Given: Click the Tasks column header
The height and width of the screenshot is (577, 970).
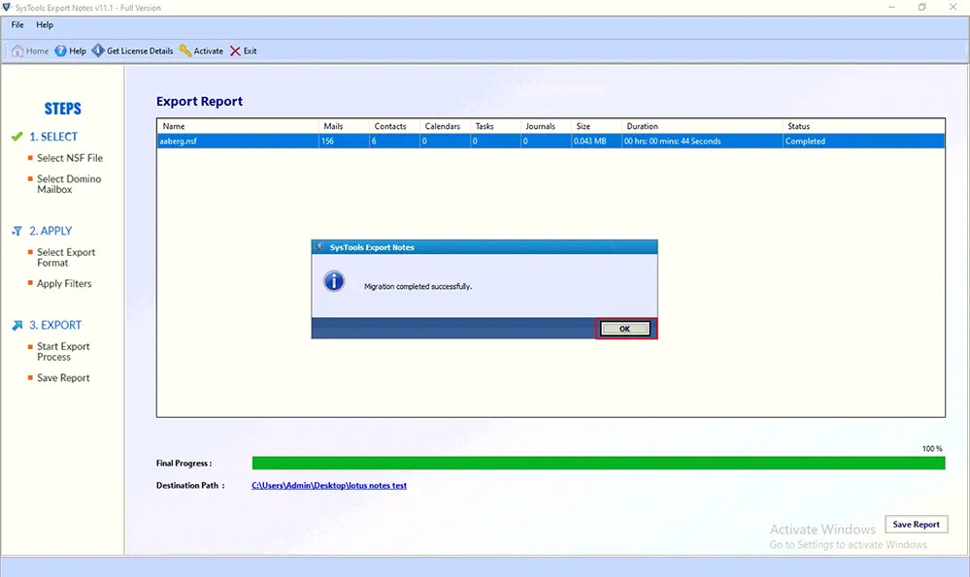Looking at the screenshot, I should (495, 126).
